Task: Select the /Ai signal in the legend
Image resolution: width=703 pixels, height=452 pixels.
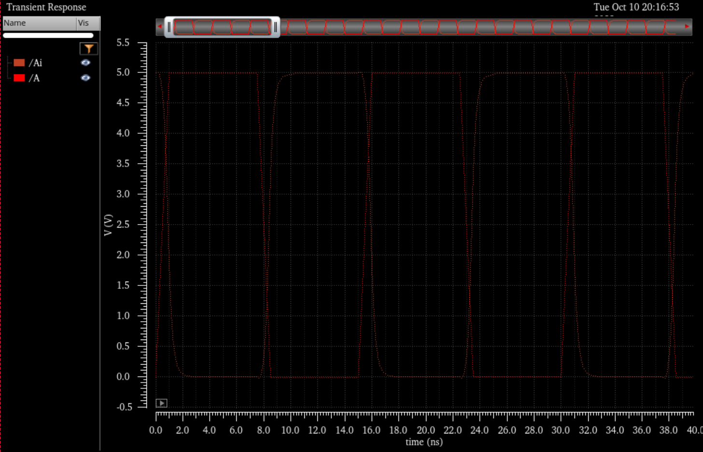Action: point(36,63)
